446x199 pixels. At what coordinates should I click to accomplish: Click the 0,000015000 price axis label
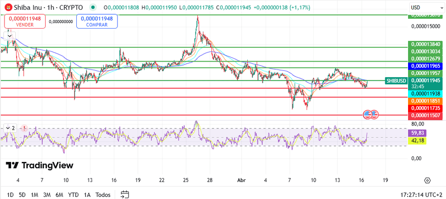pyautogui.click(x=425, y=27)
